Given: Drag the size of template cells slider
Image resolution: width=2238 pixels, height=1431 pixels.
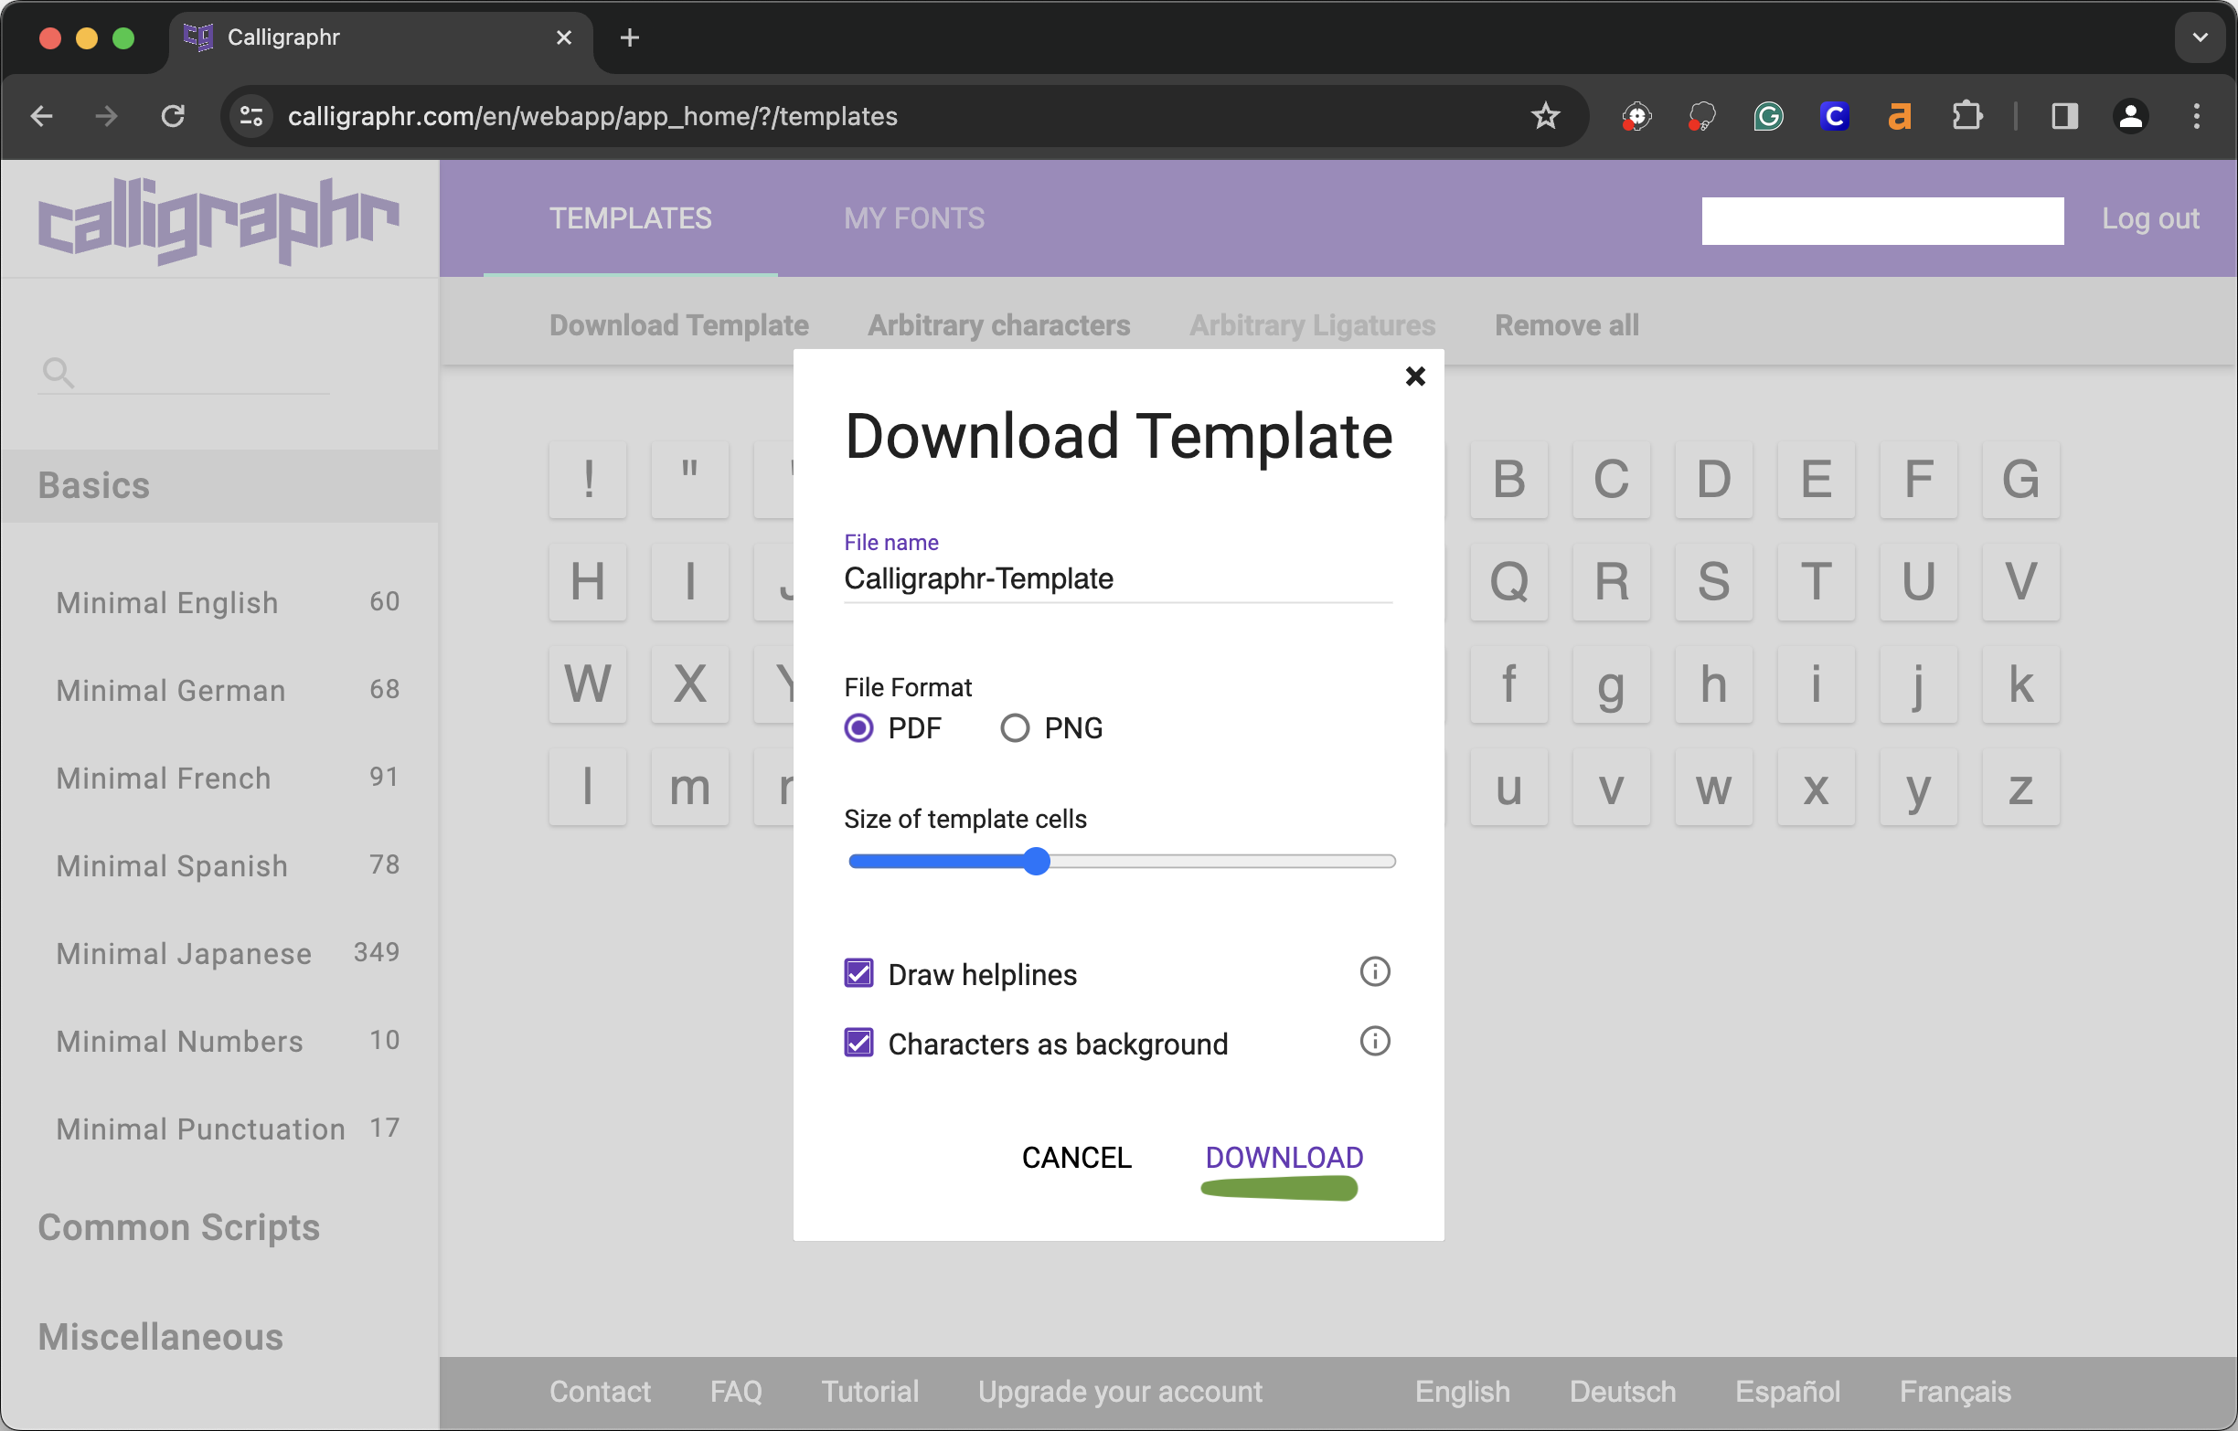Looking at the screenshot, I should (1036, 861).
